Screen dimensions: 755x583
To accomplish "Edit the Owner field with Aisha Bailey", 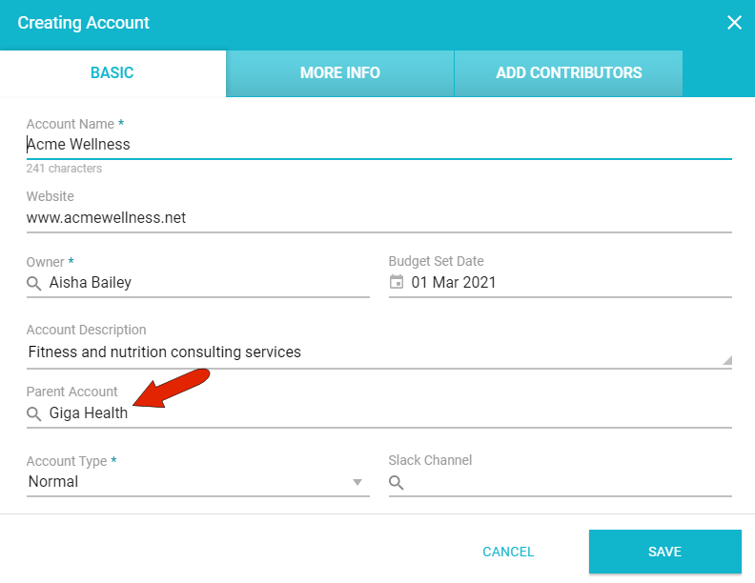I will pyautogui.click(x=206, y=282).
